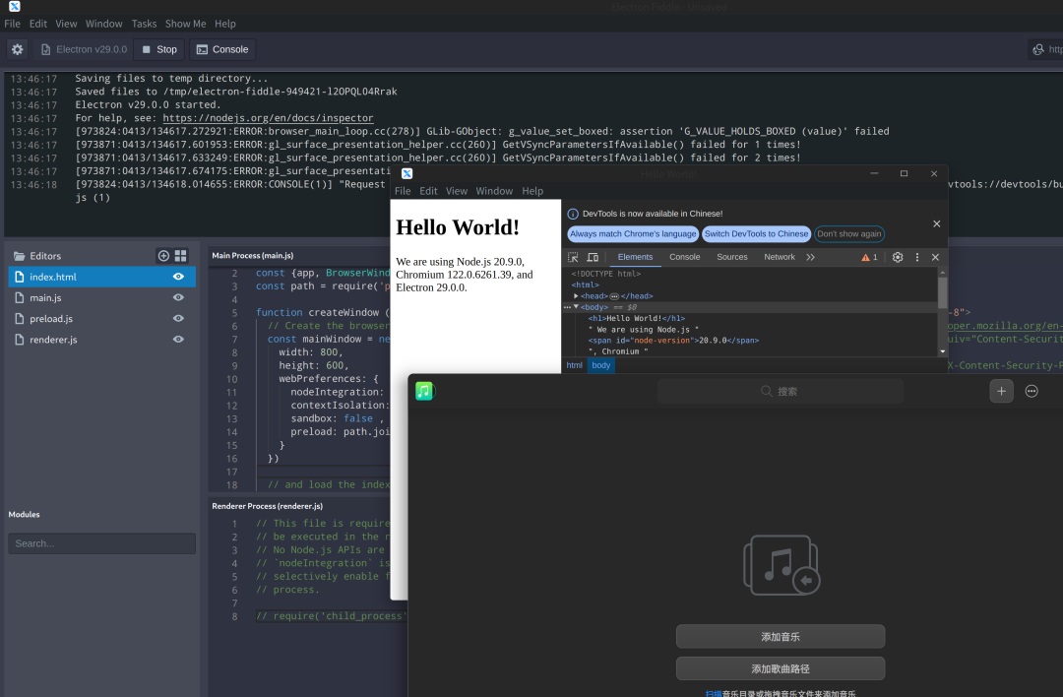Click Modules search input field
The height and width of the screenshot is (697, 1063).
click(101, 543)
